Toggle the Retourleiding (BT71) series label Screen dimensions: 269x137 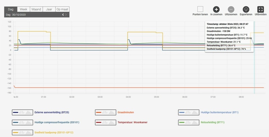tap(213, 122)
